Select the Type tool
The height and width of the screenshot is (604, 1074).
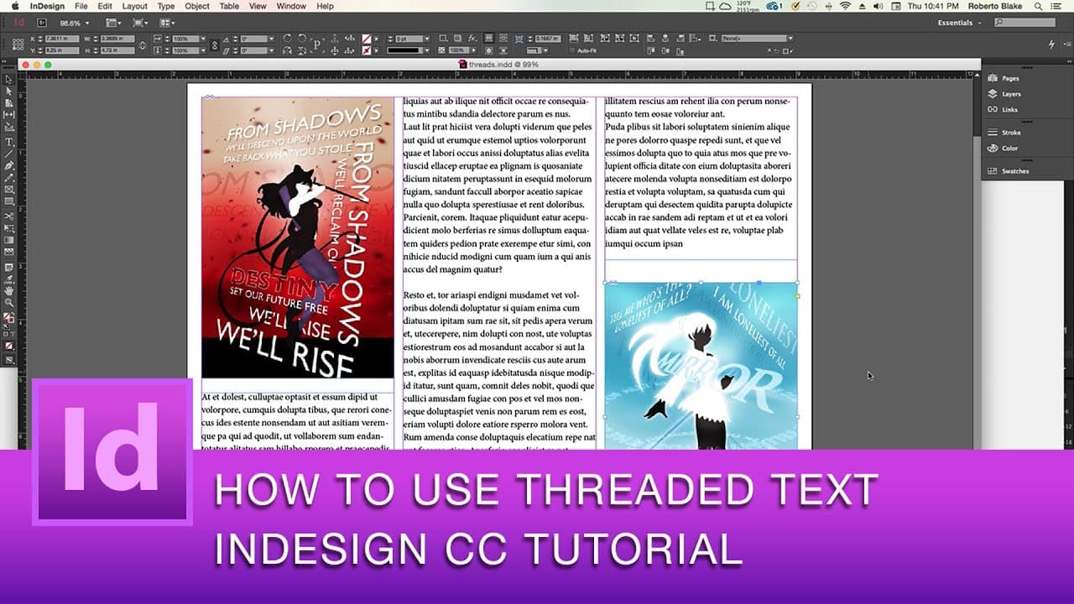click(9, 142)
